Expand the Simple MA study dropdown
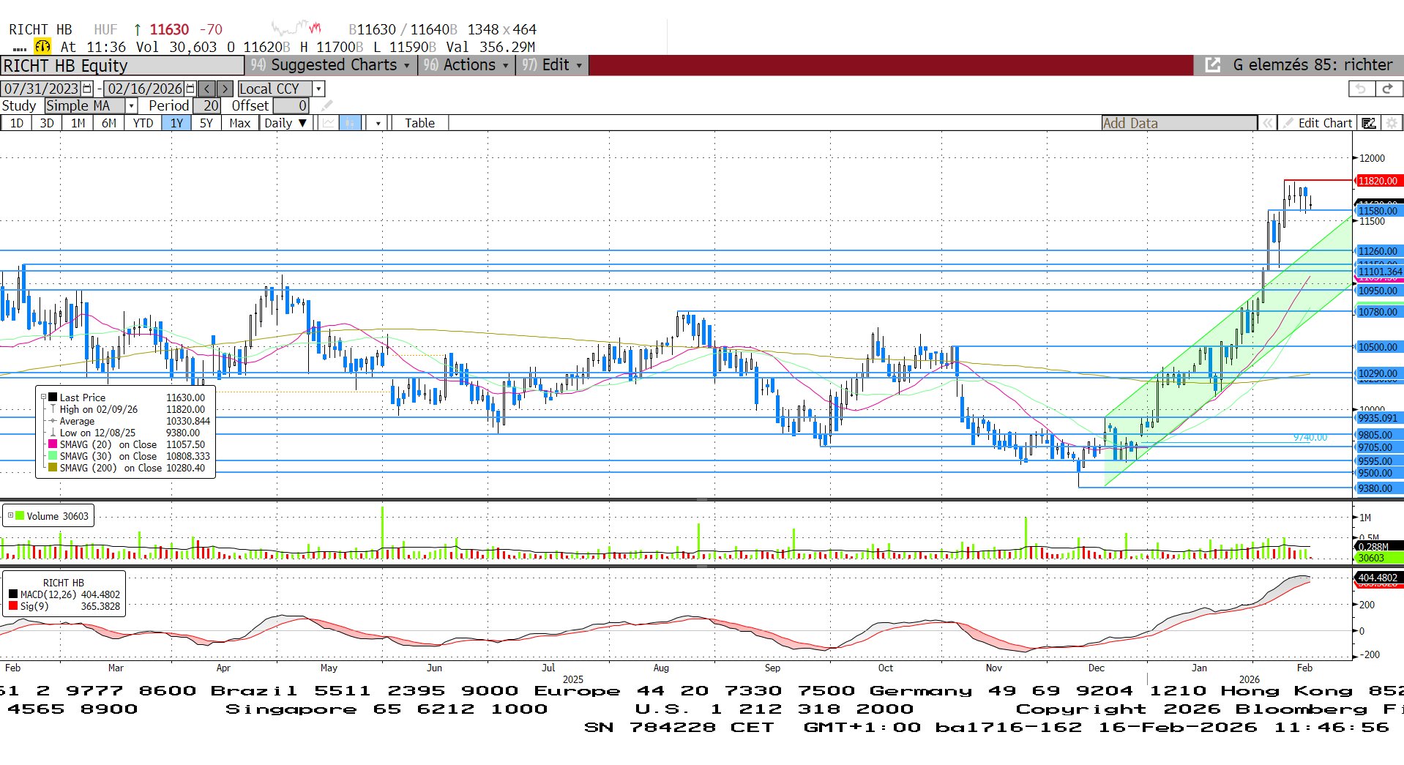Viewport: 1404px width, 765px height. point(132,106)
